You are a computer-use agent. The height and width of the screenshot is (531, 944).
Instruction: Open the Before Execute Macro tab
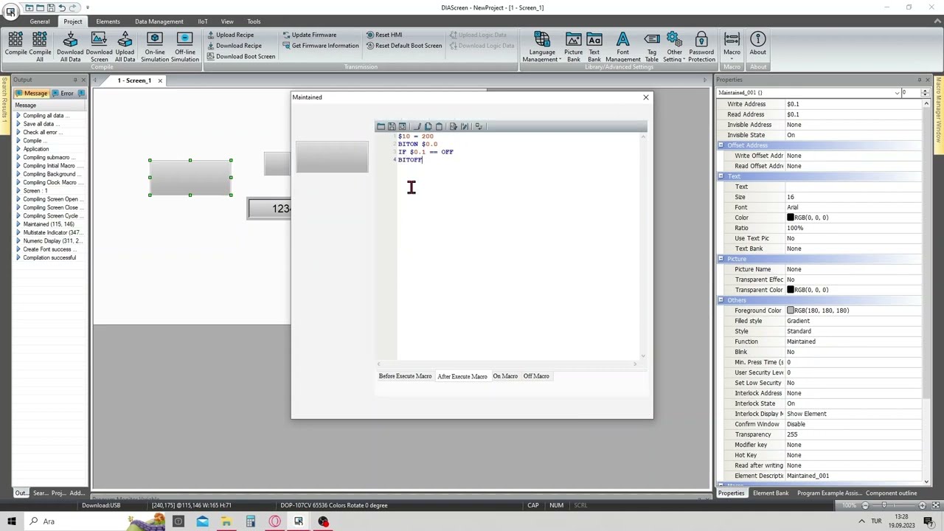(405, 376)
